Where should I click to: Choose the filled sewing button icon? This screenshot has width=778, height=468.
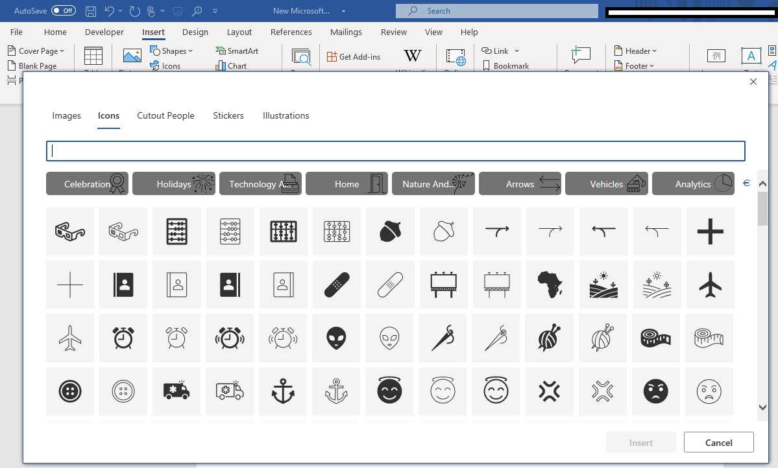pyautogui.click(x=70, y=391)
